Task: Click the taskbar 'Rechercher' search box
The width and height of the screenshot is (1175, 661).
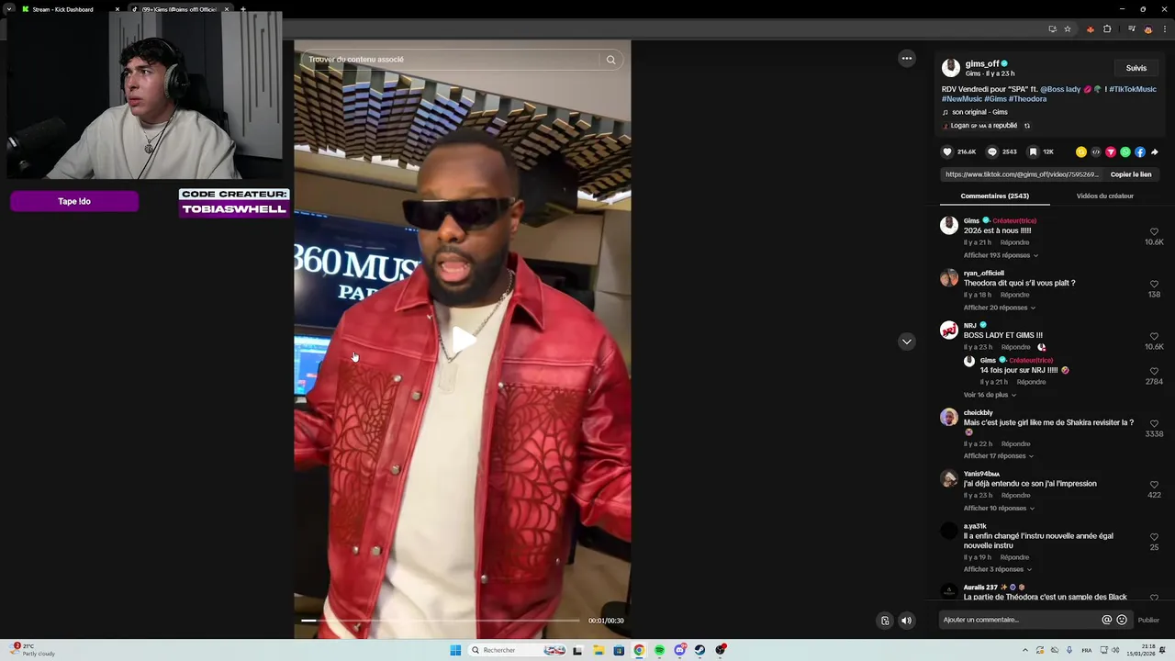Action: point(517,650)
